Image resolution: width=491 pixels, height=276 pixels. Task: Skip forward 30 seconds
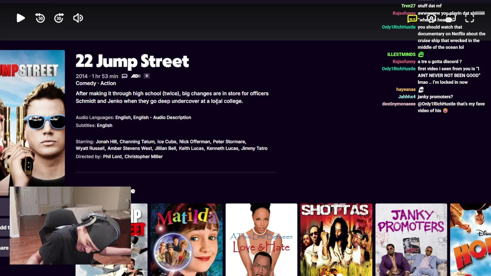pos(59,18)
